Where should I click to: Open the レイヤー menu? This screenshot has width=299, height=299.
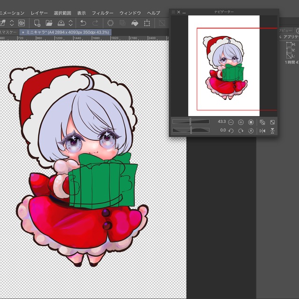click(39, 13)
